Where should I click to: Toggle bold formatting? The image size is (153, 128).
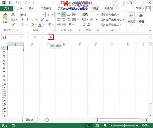22,20
